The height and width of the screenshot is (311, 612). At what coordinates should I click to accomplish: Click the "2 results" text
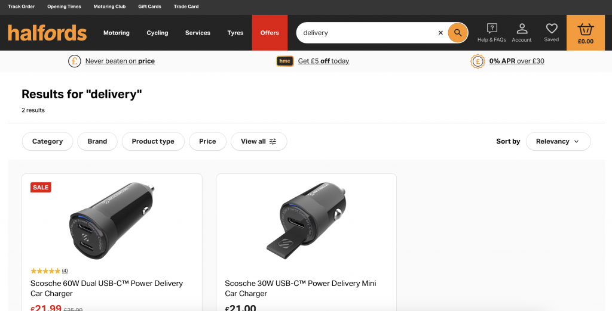coord(33,110)
